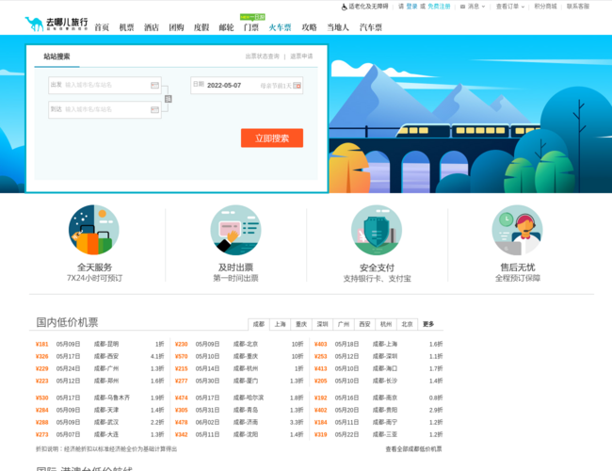Switch to the 机票 navigation tab

pyautogui.click(x=126, y=27)
